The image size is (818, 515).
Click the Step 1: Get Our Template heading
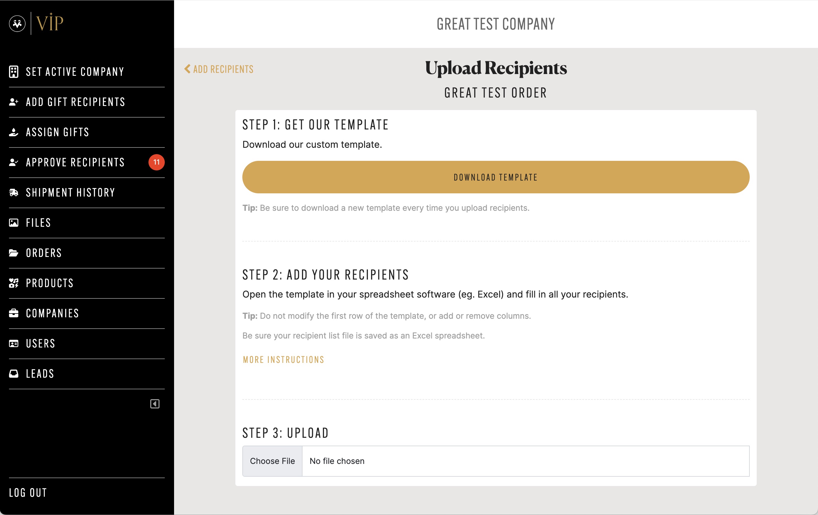[x=315, y=125]
